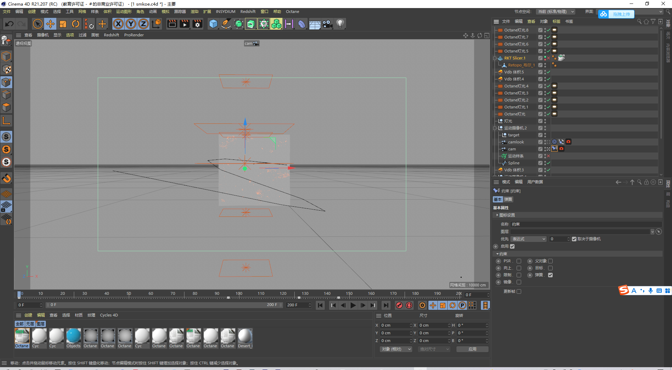Enable the 目标 constraint checkbox
The height and width of the screenshot is (370, 672).
coord(550,268)
